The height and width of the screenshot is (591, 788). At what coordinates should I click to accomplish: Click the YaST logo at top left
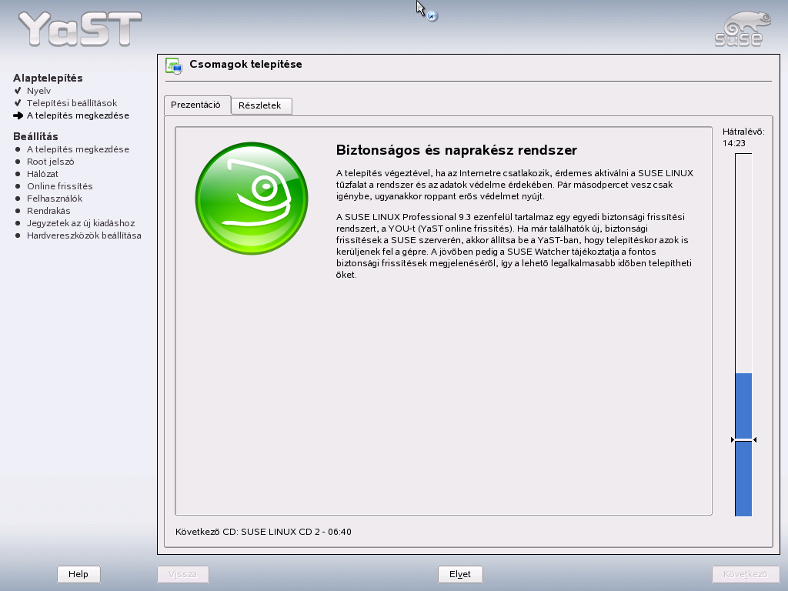(x=80, y=28)
